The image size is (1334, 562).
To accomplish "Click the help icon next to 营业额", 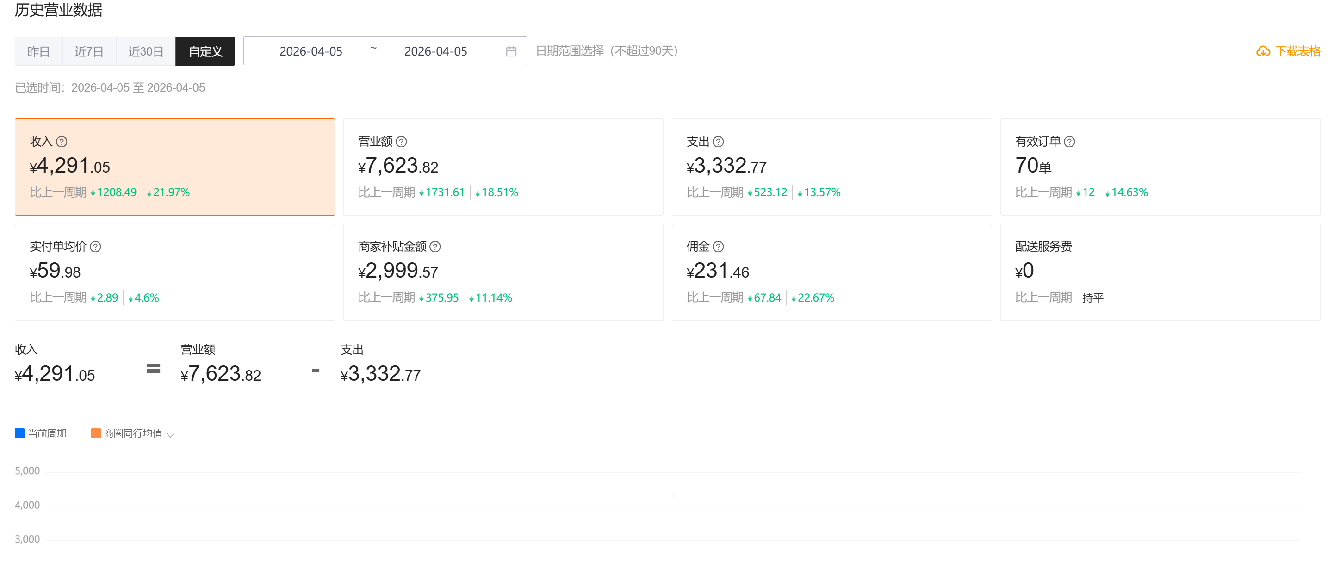I will pyautogui.click(x=401, y=141).
